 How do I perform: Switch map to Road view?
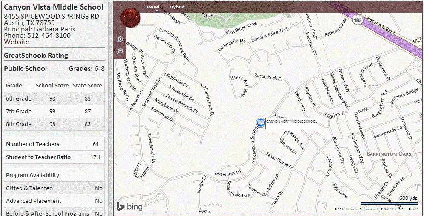153,7
